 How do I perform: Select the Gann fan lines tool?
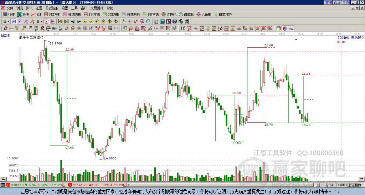click(x=131, y=28)
